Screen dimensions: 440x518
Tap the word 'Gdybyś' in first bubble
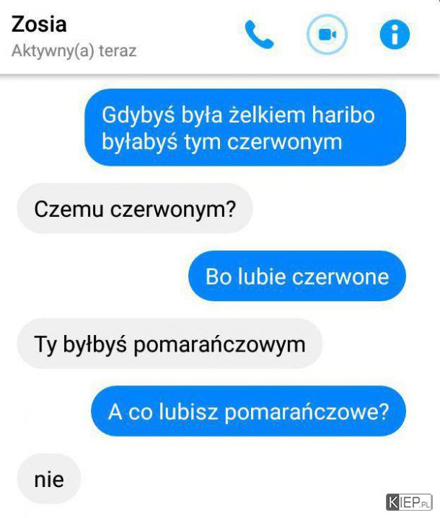[x=138, y=116]
